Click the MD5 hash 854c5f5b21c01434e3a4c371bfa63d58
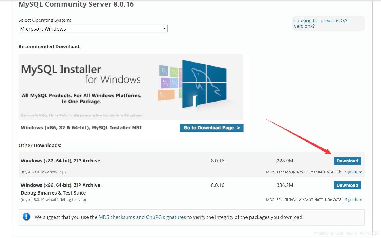The width and height of the screenshot is (381, 238). coord(309,200)
